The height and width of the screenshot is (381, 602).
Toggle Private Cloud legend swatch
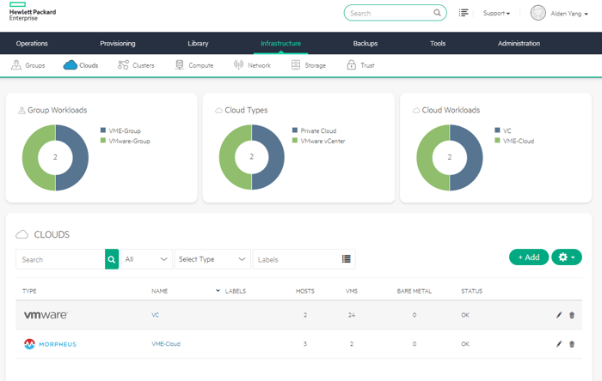pos(295,130)
